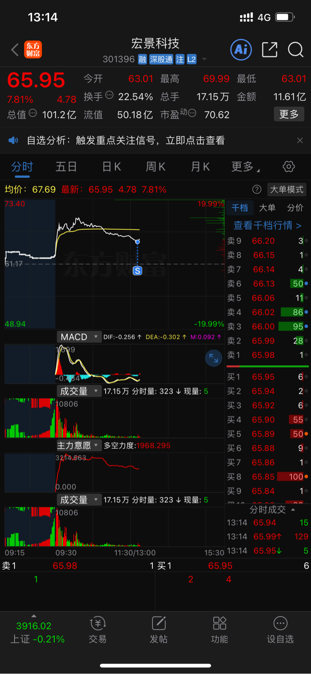Tap 卖3 price 66.00 row

[x=267, y=326]
